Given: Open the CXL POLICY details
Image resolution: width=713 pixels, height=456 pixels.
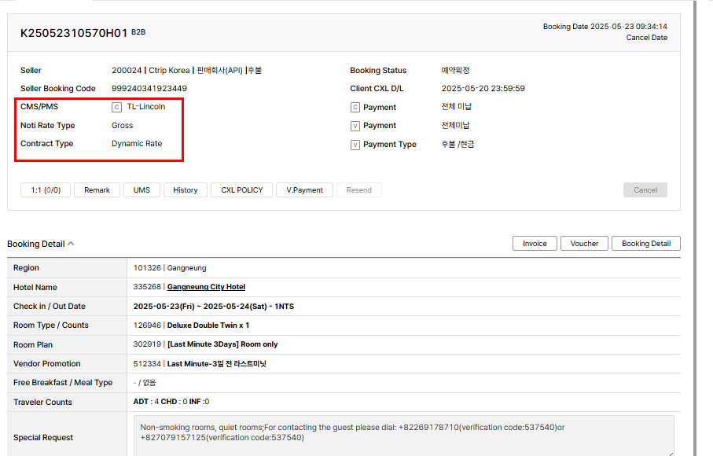Looking at the screenshot, I should click(x=242, y=190).
